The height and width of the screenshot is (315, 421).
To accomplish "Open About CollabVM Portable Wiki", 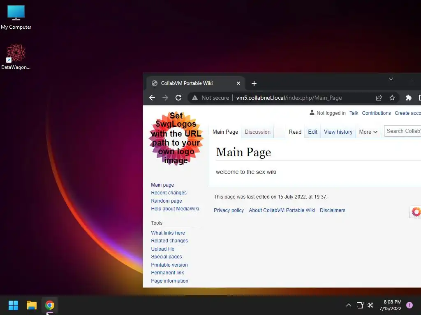I will 282,210.
